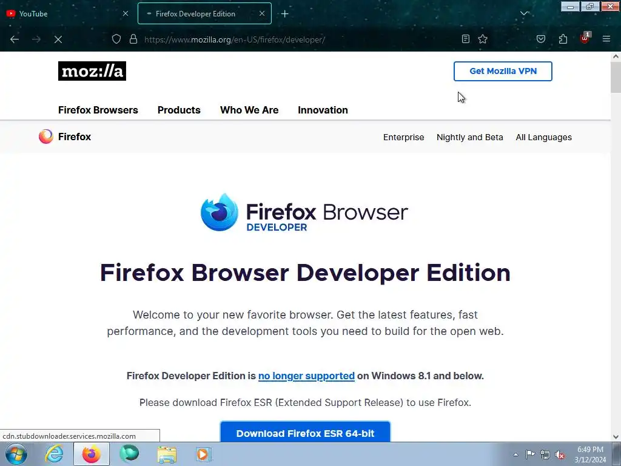Image resolution: width=621 pixels, height=466 pixels.
Task: Click page scrollbar up arrow
Action: 616,56
